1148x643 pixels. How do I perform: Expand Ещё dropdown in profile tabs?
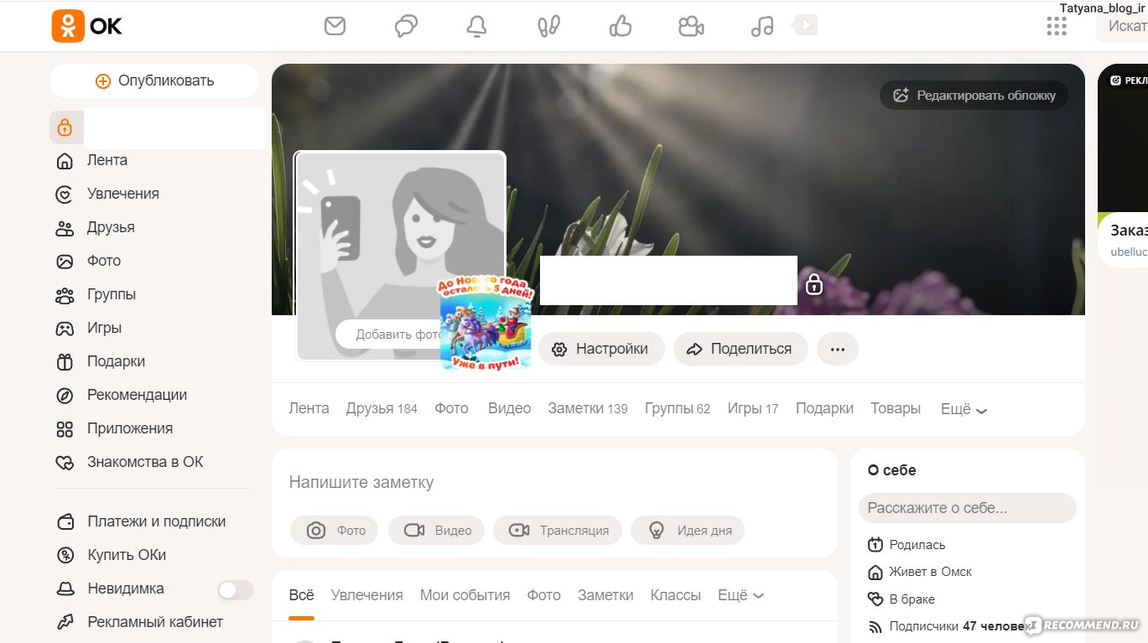pos(964,409)
